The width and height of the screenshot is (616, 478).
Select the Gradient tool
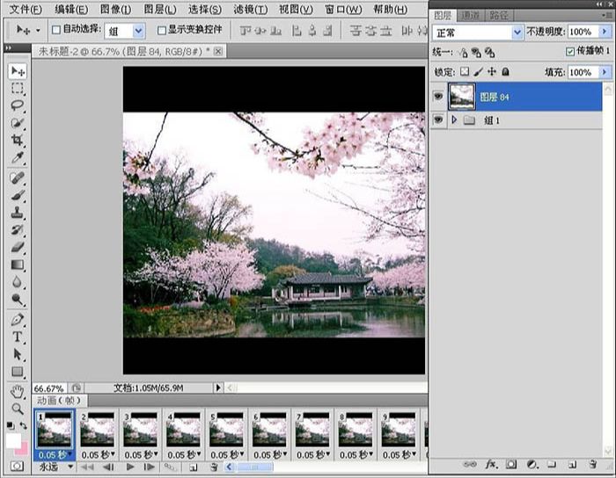click(18, 264)
